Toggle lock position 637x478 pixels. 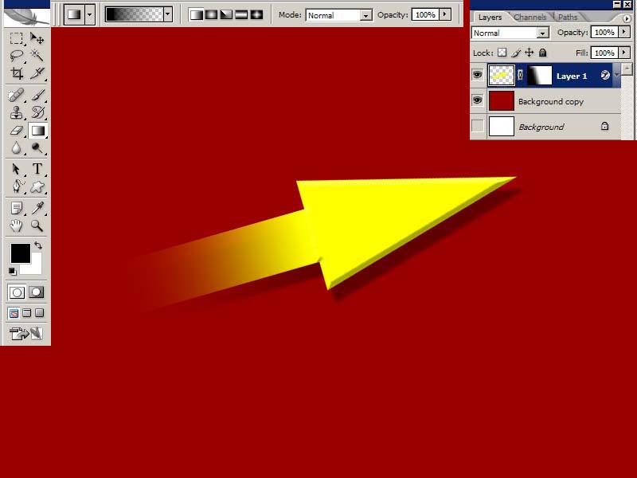click(x=529, y=53)
